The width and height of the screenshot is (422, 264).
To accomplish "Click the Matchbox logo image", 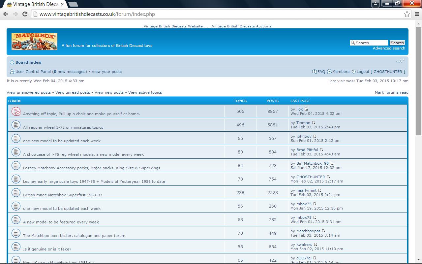I will 34,42.
